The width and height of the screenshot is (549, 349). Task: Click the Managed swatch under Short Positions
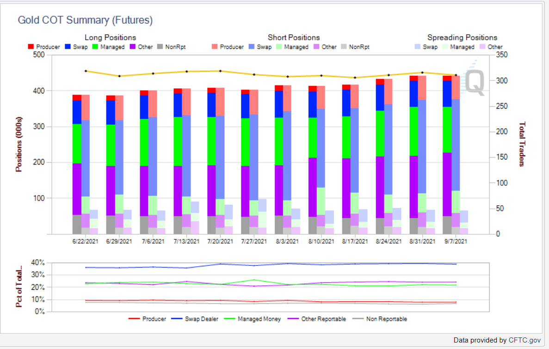[279, 47]
